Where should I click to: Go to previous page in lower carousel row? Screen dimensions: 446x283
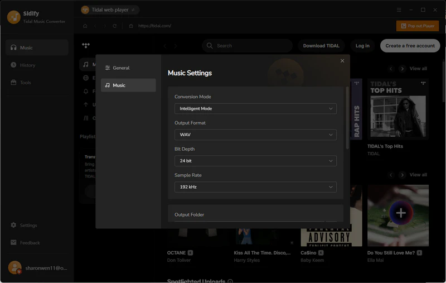click(391, 175)
